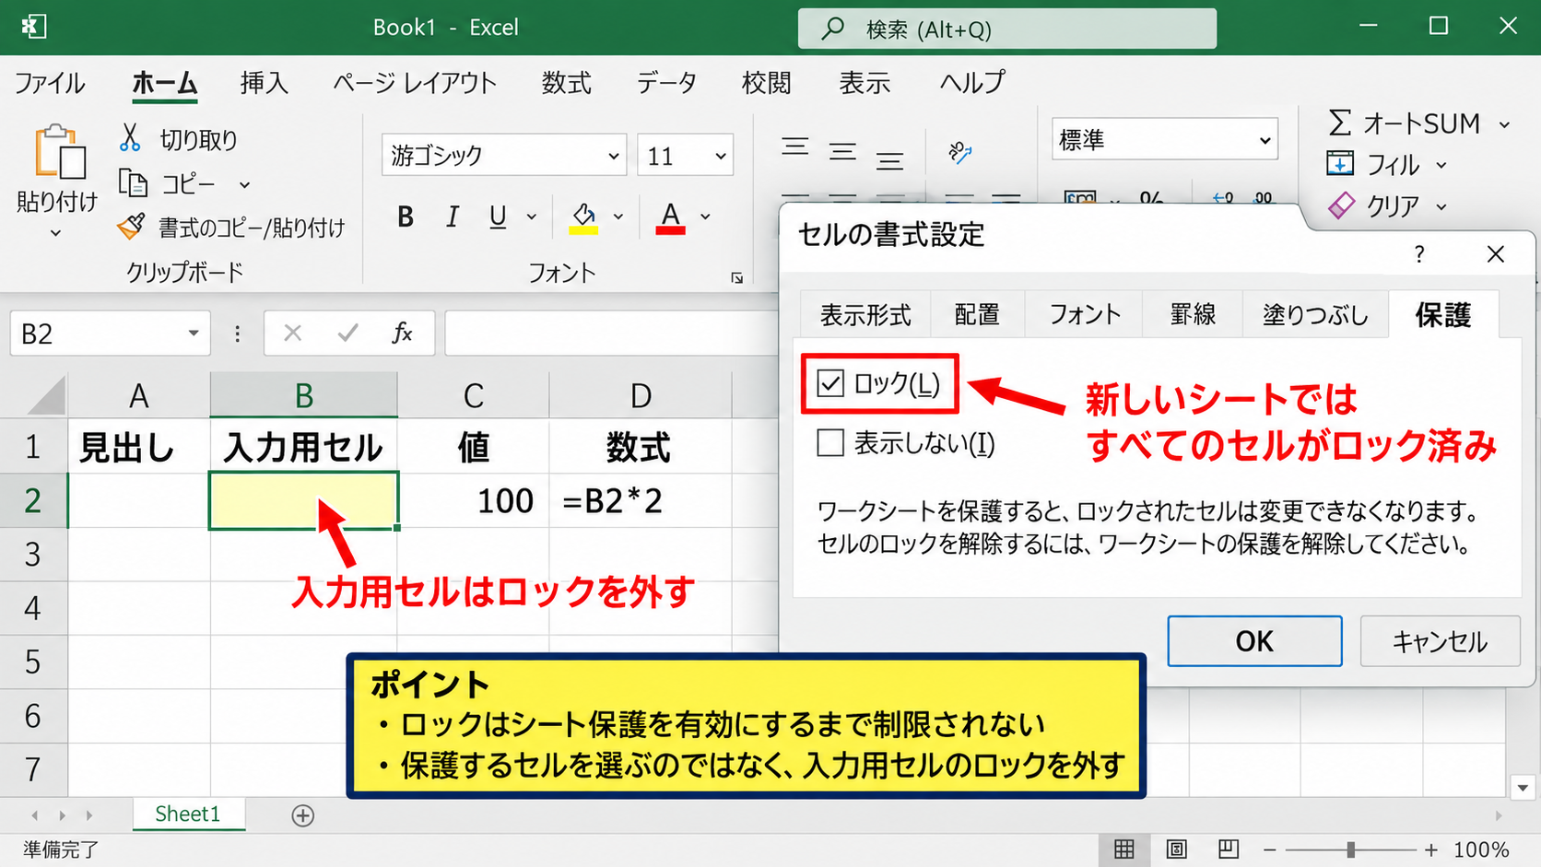Click the Help question mark in dialog
1541x867 pixels.
coord(1419,254)
